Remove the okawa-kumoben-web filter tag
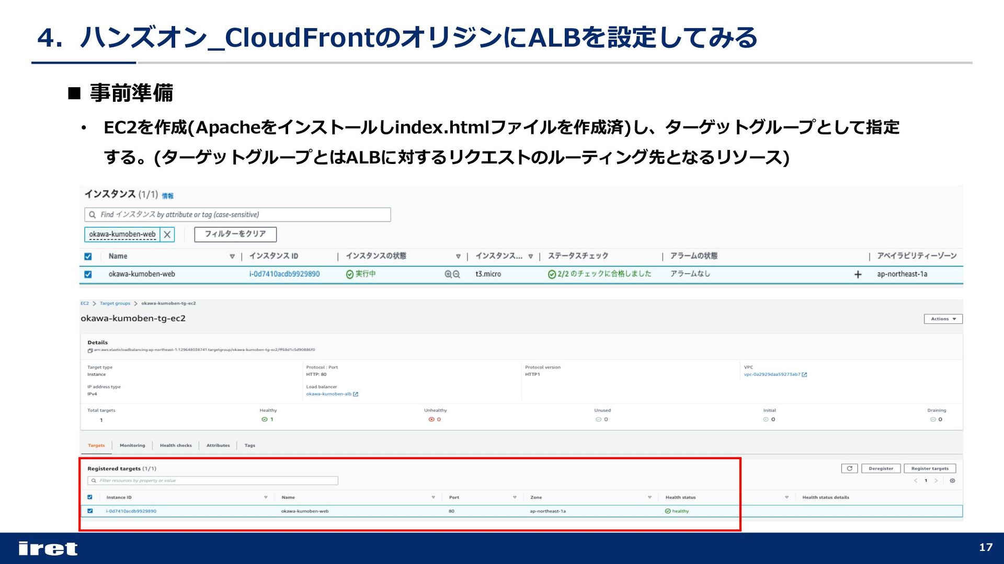This screenshot has height=564, width=1004. point(167,234)
